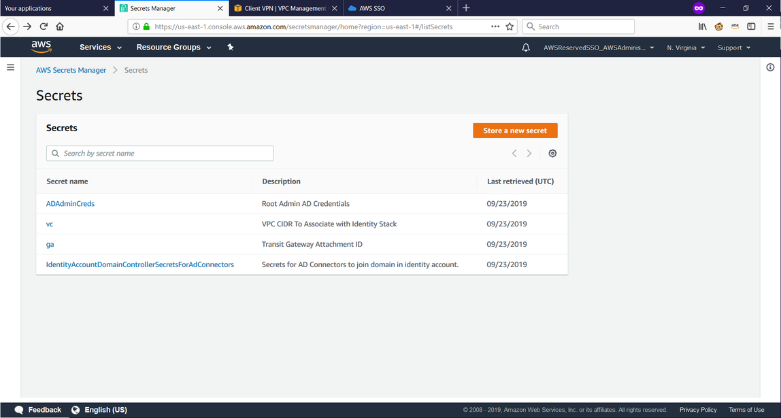781x418 pixels.
Task: Click AWS Secrets Manager breadcrumb link
Action: pos(71,70)
